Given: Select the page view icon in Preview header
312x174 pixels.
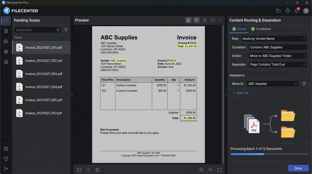Looking at the screenshot, I should (x=188, y=20).
